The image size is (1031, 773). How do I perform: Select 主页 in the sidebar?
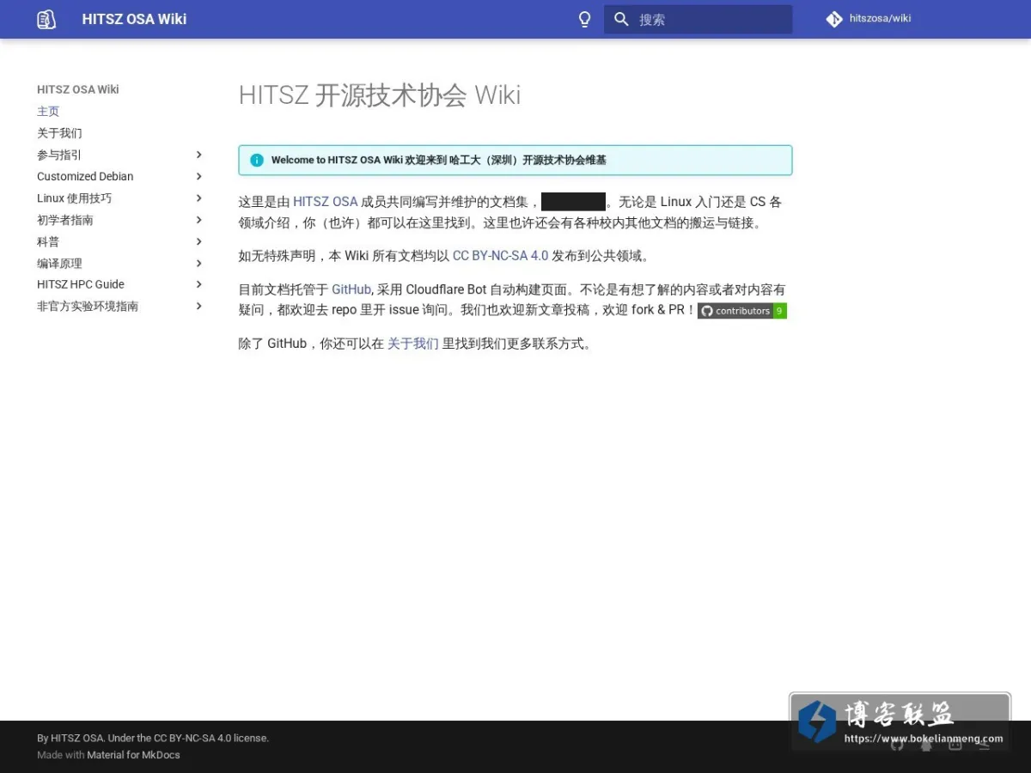pyautogui.click(x=48, y=112)
